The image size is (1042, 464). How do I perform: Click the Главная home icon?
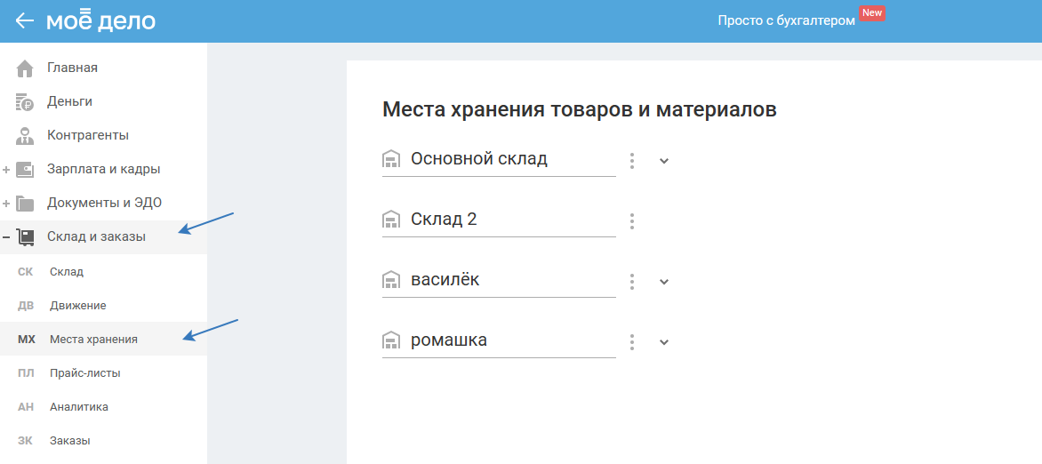[x=25, y=68]
